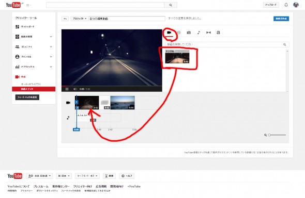Open the project dropdown menu
This screenshot has width=305, height=198.
80,19
